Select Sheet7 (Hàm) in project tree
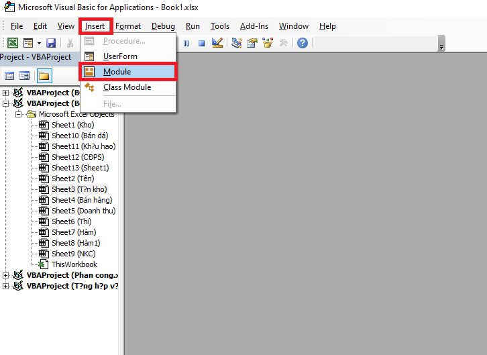487x355 pixels. click(74, 232)
